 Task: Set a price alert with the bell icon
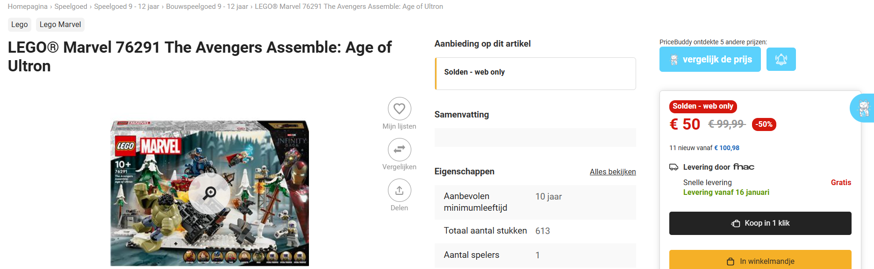(781, 59)
